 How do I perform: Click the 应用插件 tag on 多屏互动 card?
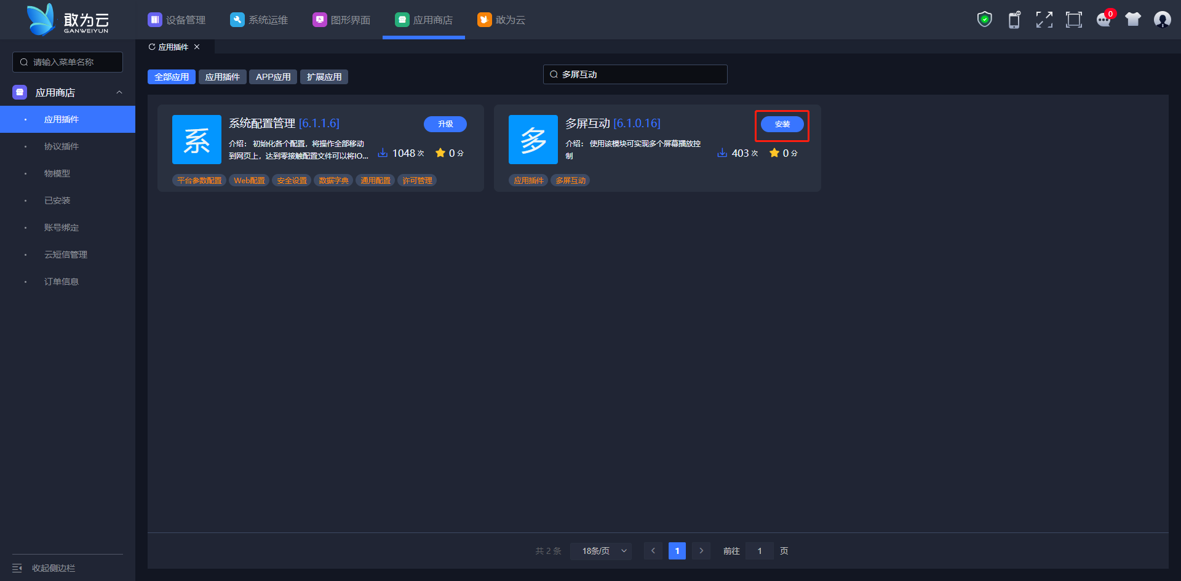[528, 180]
